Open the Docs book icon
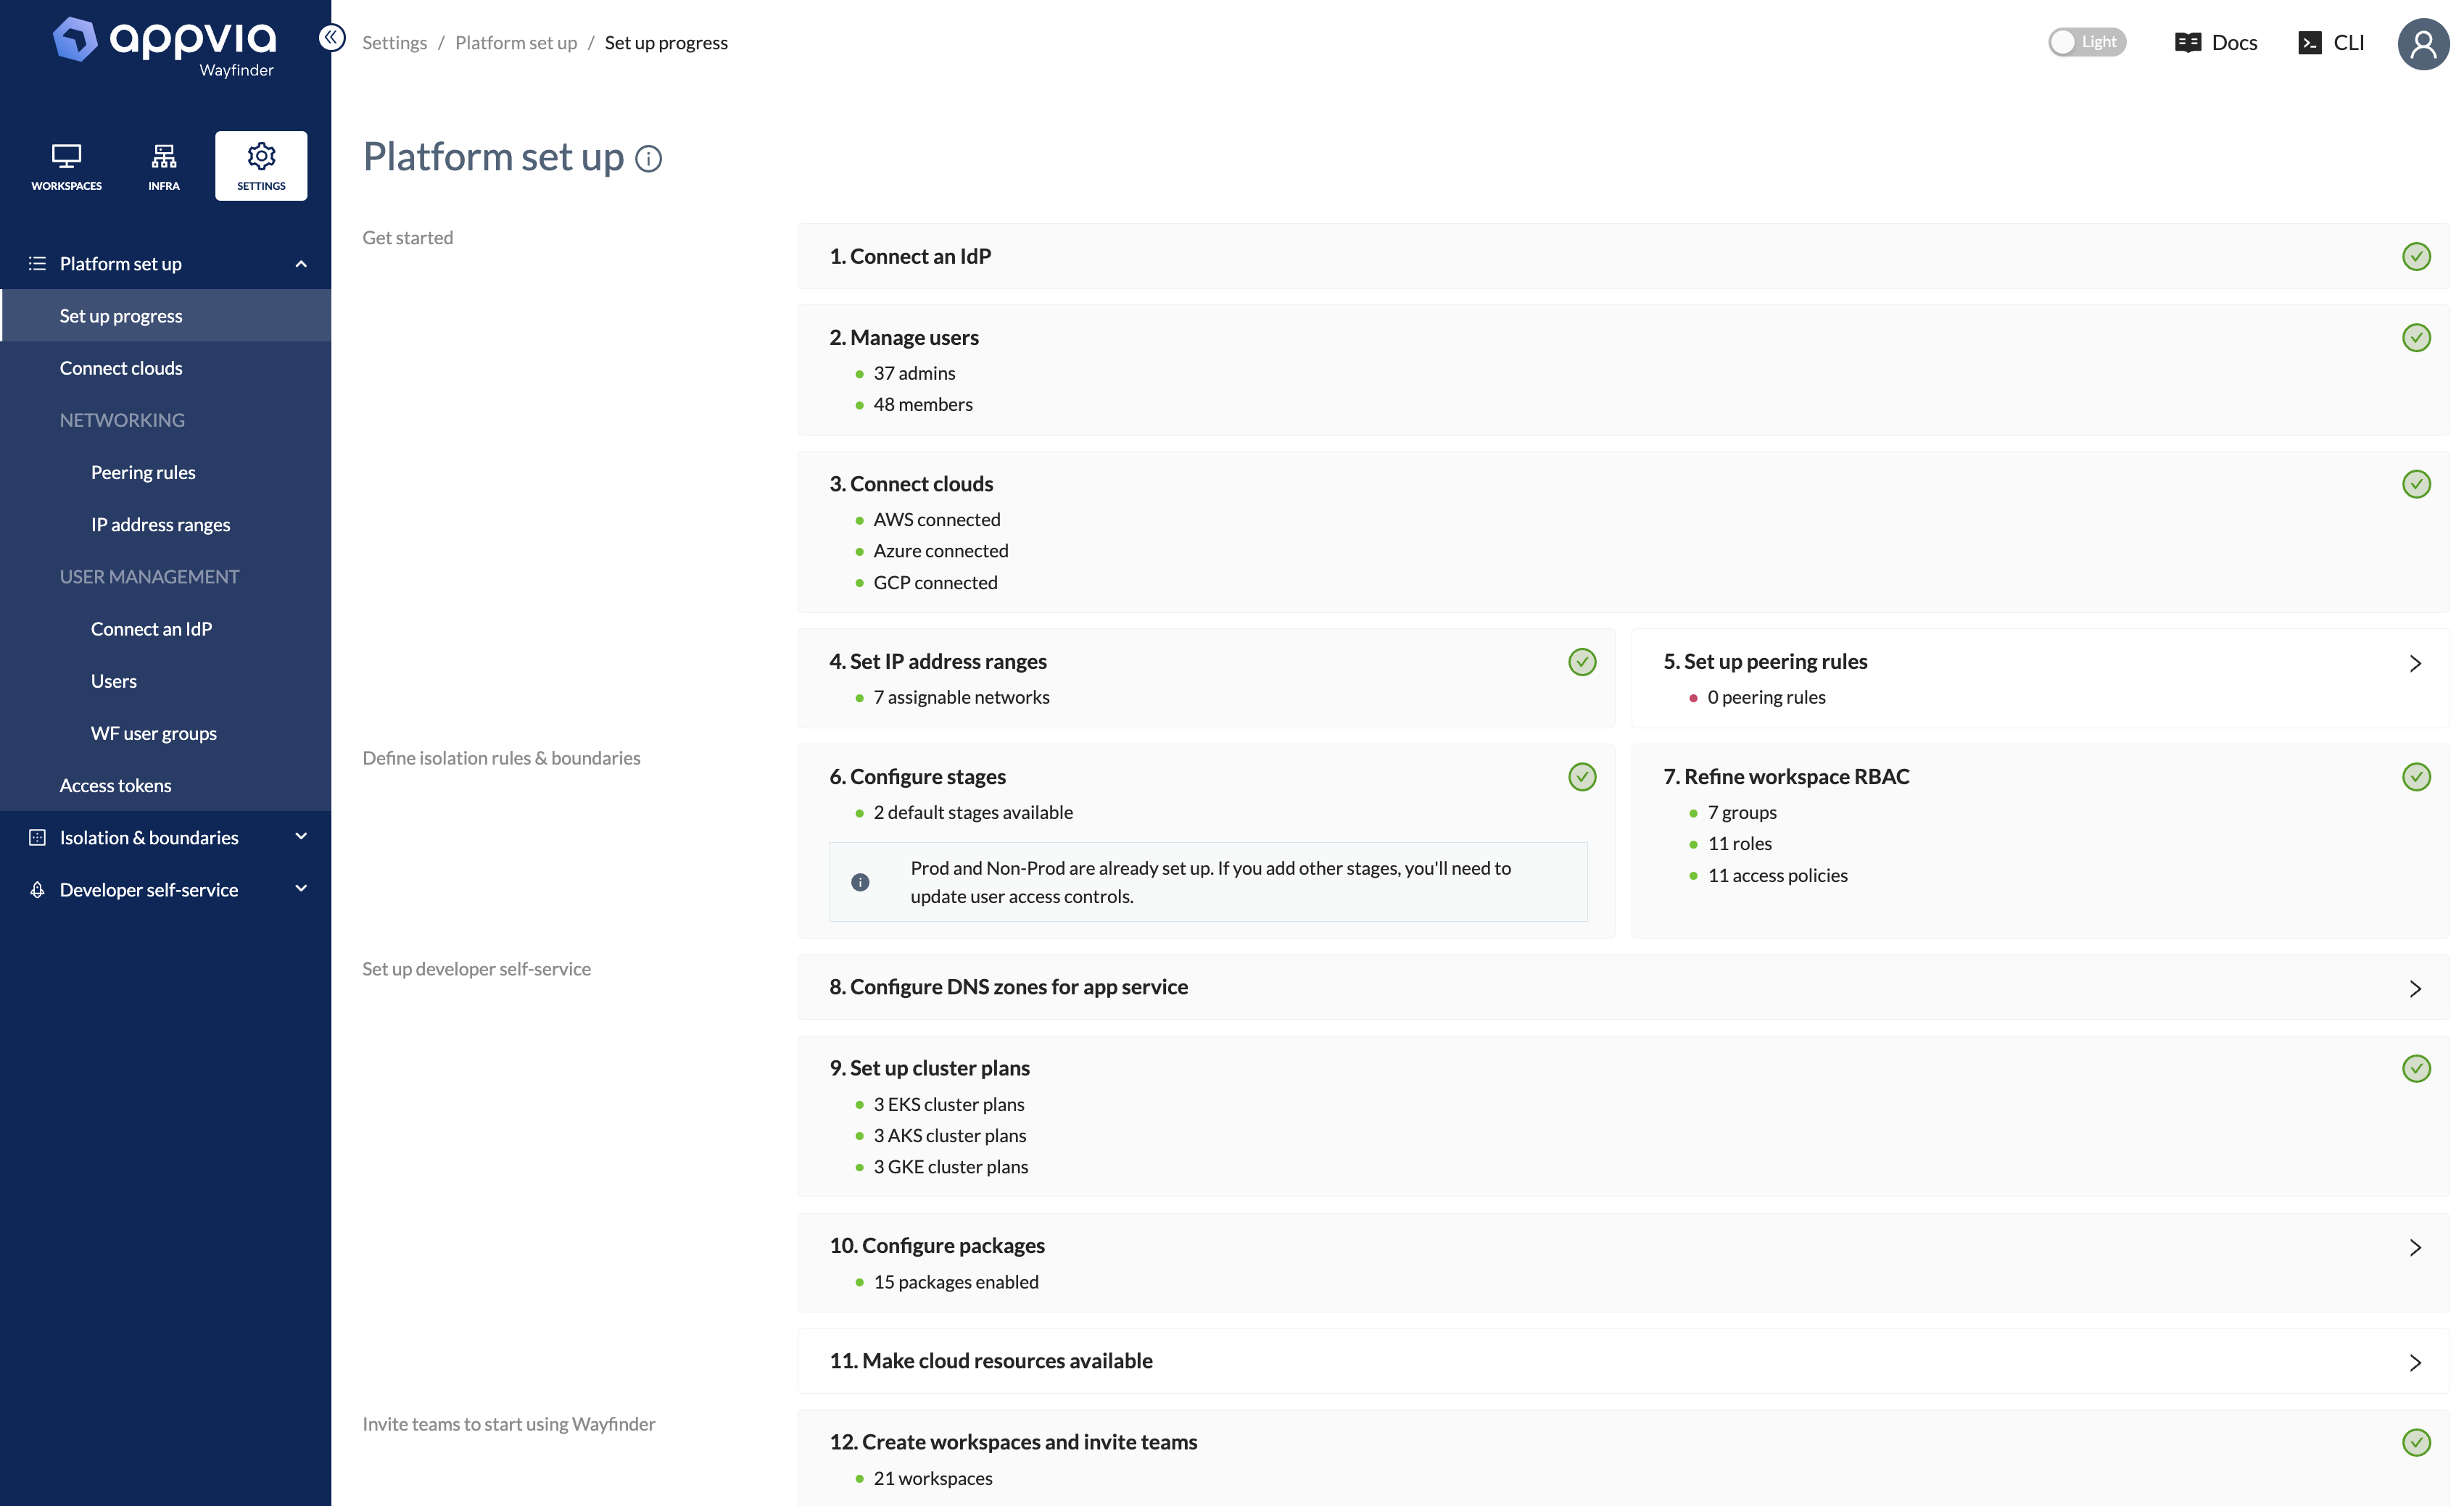This screenshot has height=1506, width=2464. [2188, 42]
